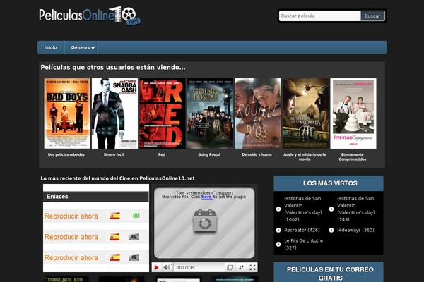Image resolution: width=424 pixels, height=282 pixels.
Task: Click the Películas en tu correo gratis header
Action: point(329,272)
